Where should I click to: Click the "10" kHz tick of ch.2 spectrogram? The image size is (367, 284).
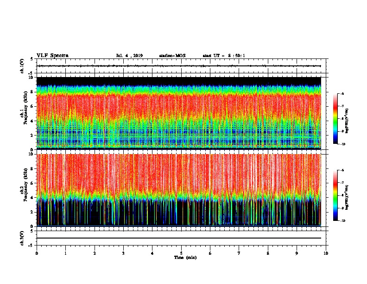(x=31, y=154)
